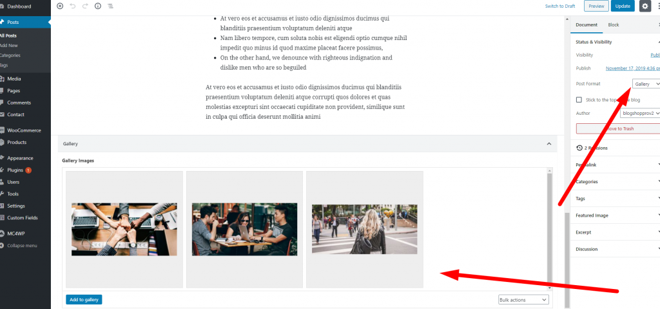Click the gallery images vertical scrollbar
660x309 pixels.
pyautogui.click(x=549, y=228)
